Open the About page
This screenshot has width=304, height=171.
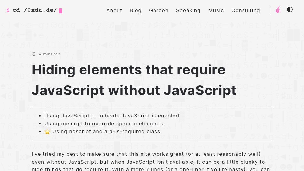tap(114, 10)
